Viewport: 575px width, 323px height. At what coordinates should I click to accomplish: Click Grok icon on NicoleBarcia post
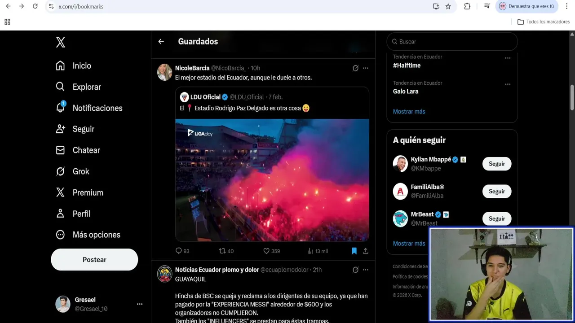pyautogui.click(x=355, y=68)
